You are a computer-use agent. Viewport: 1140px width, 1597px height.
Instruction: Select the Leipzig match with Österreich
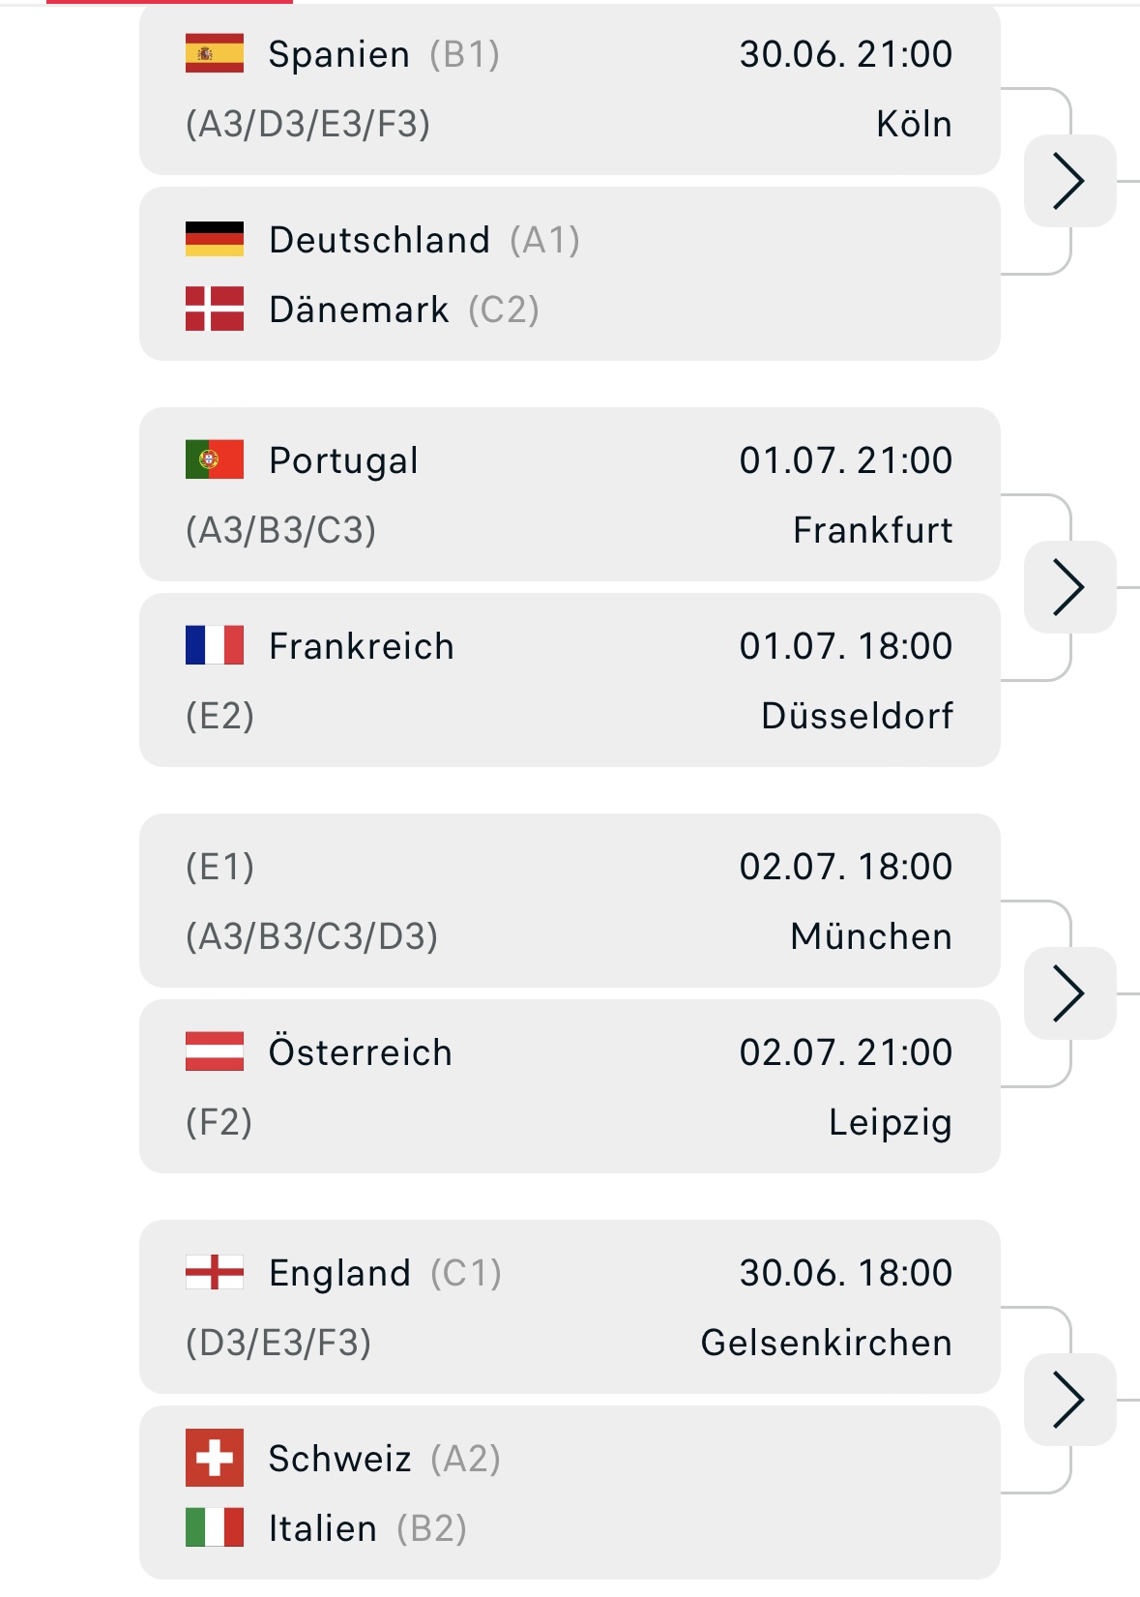click(570, 1086)
